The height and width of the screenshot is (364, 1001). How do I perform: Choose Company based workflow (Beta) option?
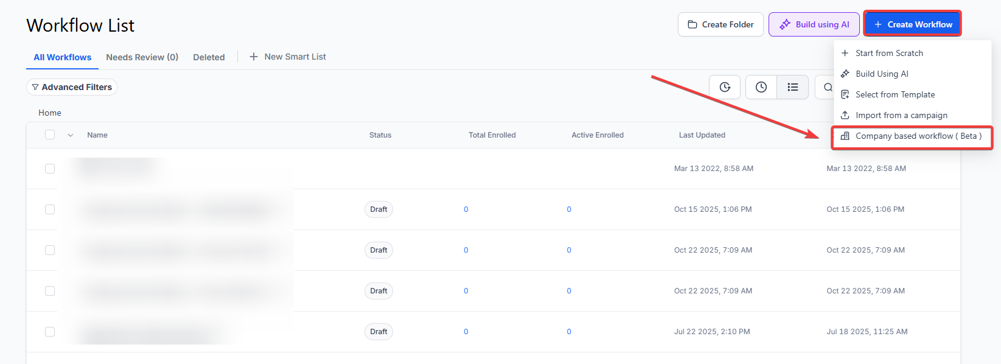coord(912,136)
